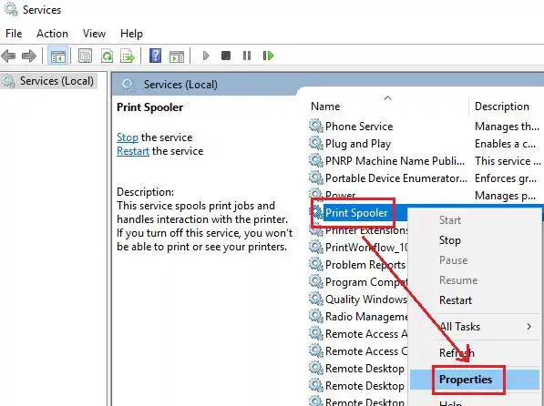Click the Stop the service link
This screenshot has height=406, width=544.
tap(128, 137)
